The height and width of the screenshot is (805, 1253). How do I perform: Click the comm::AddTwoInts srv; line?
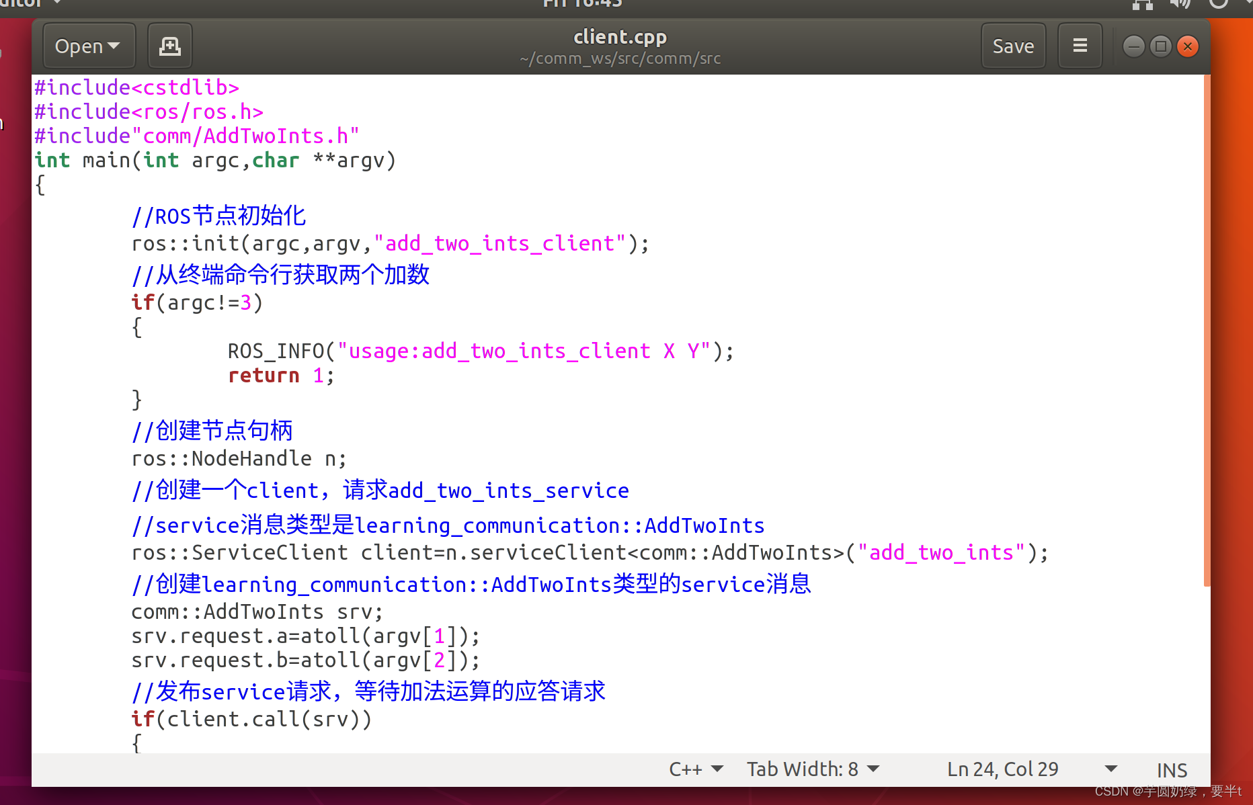point(257,611)
